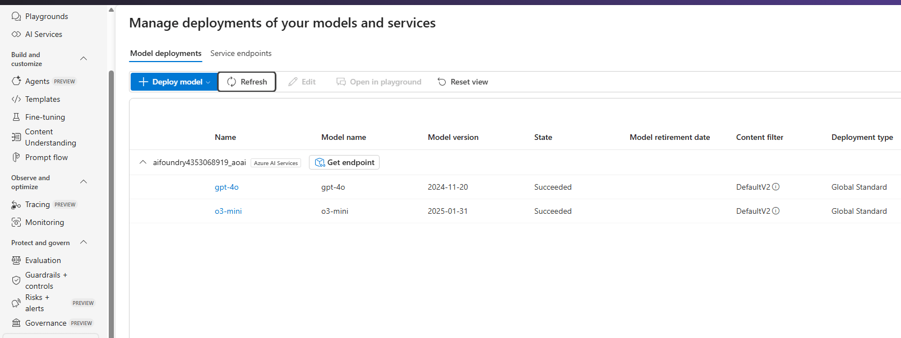The height and width of the screenshot is (338, 901).
Task: Click the sidebar scroll up arrow
Action: click(x=111, y=10)
